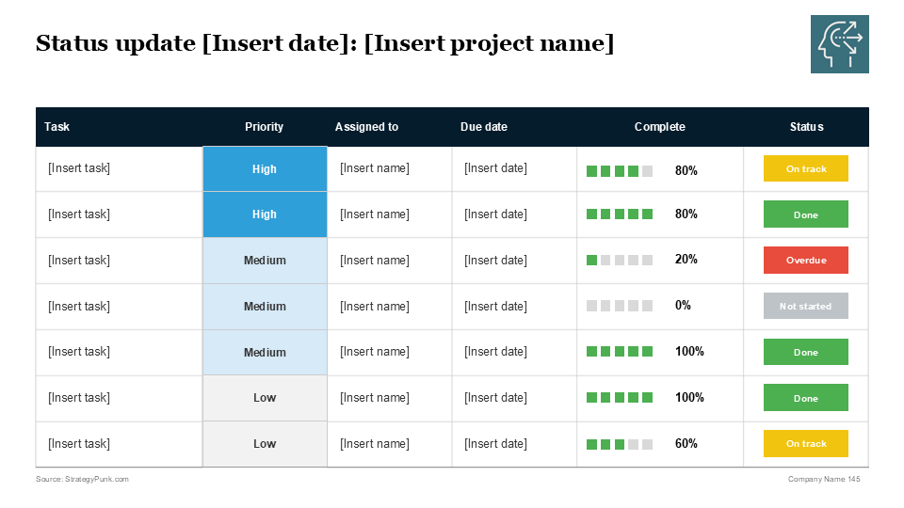Click the slide title text
Image resolution: width=904 pixels, height=508 pixels.
click(324, 43)
